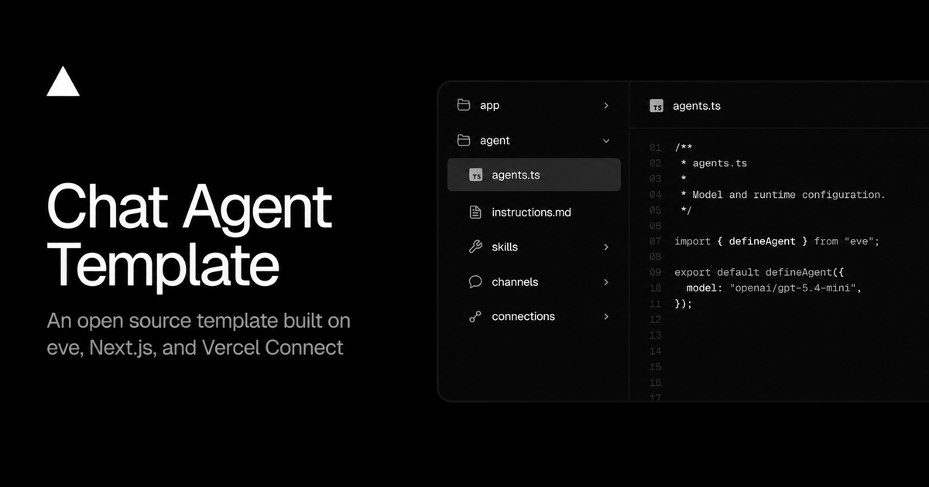This screenshot has height=487, width=929.
Task: Select the highlighted agents.ts file name
Action: pyautogui.click(x=516, y=175)
